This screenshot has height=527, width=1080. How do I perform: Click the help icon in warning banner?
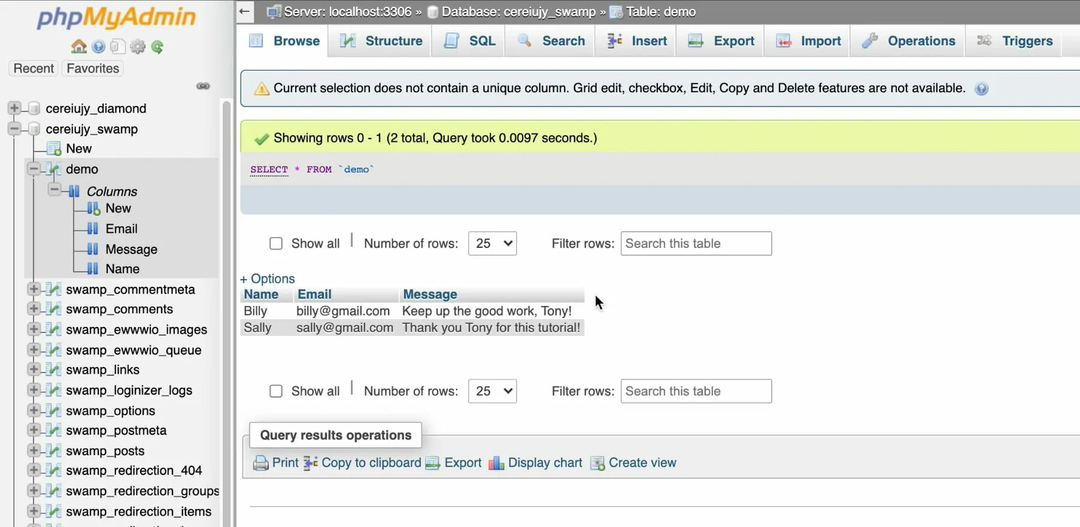pyautogui.click(x=981, y=89)
